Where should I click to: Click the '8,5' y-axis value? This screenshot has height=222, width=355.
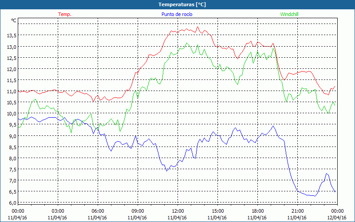[x=13, y=147]
